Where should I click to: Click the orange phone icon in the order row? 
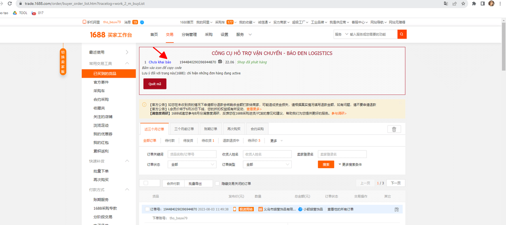click(234, 209)
